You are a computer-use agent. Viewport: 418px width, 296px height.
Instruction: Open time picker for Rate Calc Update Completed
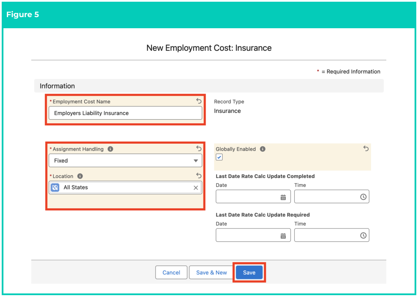point(363,197)
